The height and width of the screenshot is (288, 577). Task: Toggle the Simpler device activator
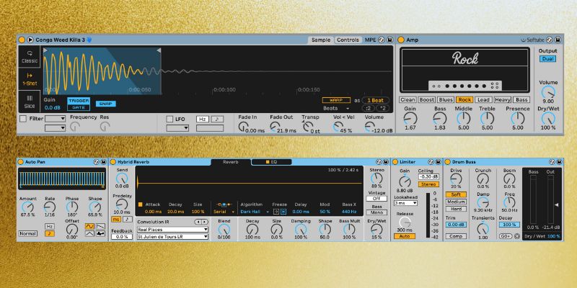tap(22, 40)
